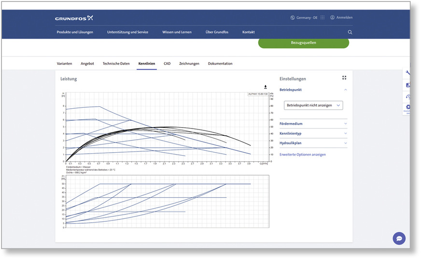Open the Dokumentation tab
The height and width of the screenshot is (259, 421).
click(220, 63)
